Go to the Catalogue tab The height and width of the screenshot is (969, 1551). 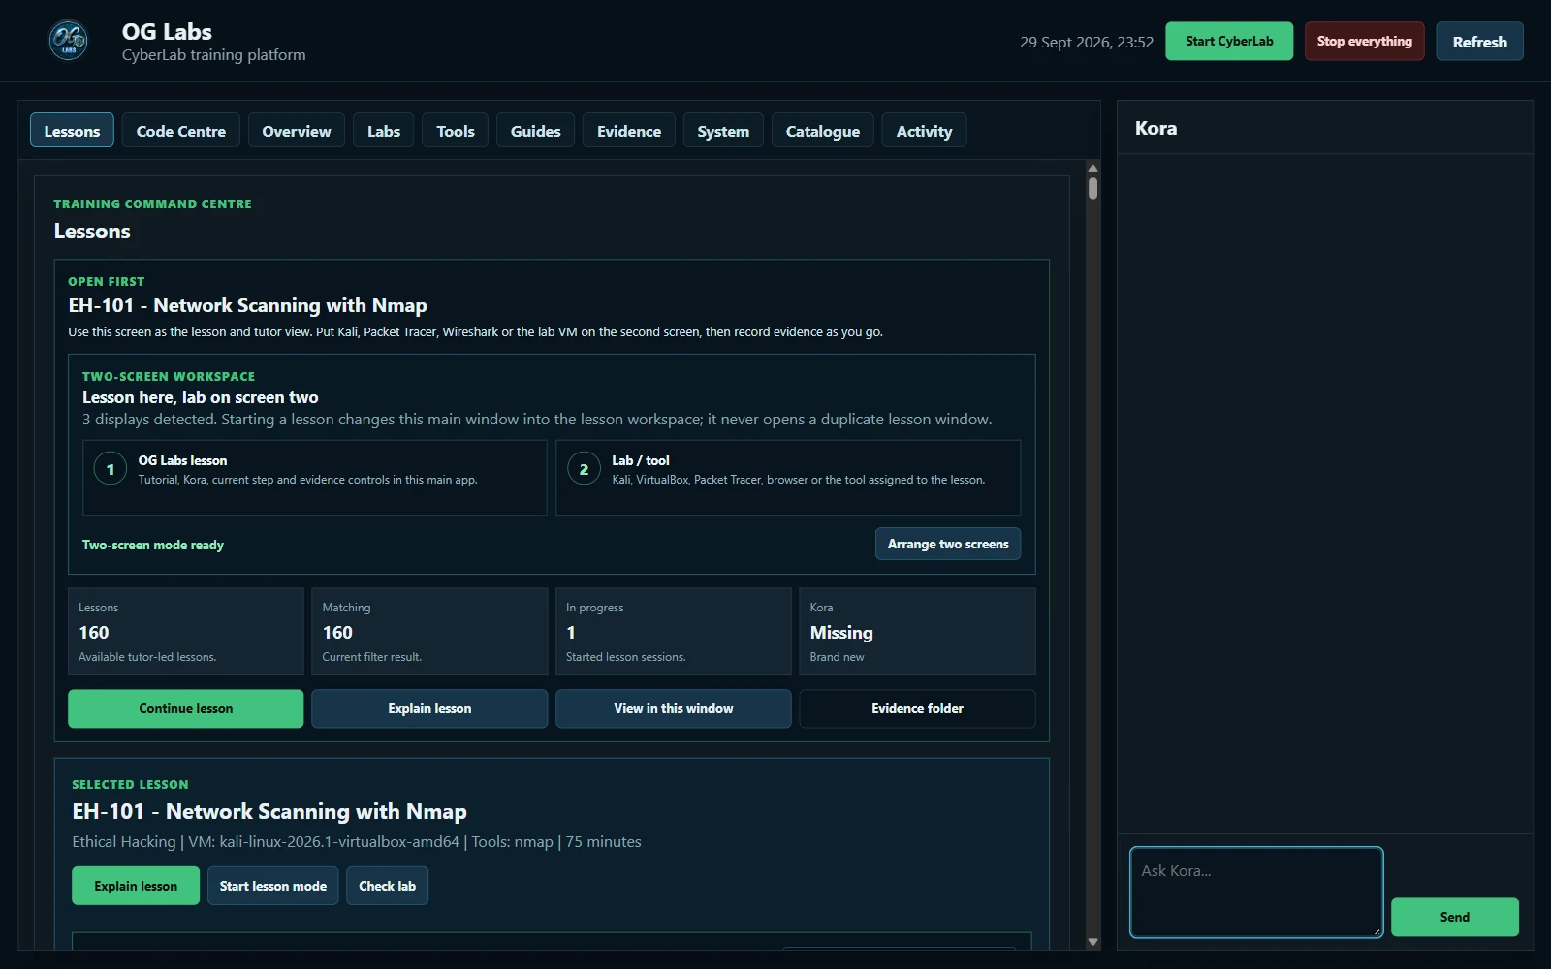[823, 131]
